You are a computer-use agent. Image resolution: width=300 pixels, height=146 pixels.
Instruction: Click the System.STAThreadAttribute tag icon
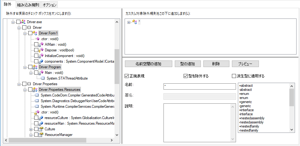43,78
